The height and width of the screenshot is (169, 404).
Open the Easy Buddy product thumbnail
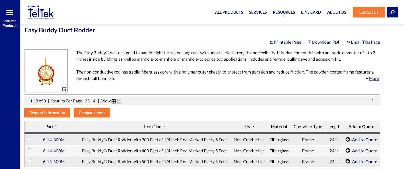coord(46,71)
